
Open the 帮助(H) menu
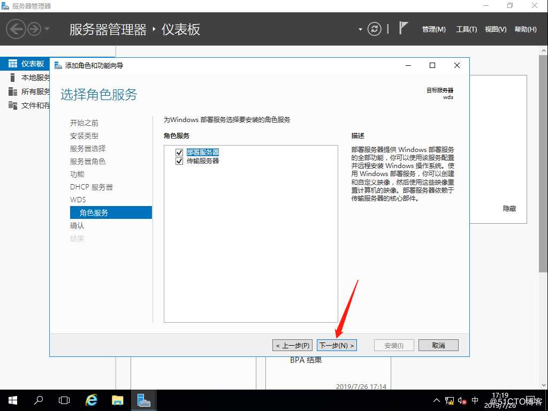[x=526, y=29]
